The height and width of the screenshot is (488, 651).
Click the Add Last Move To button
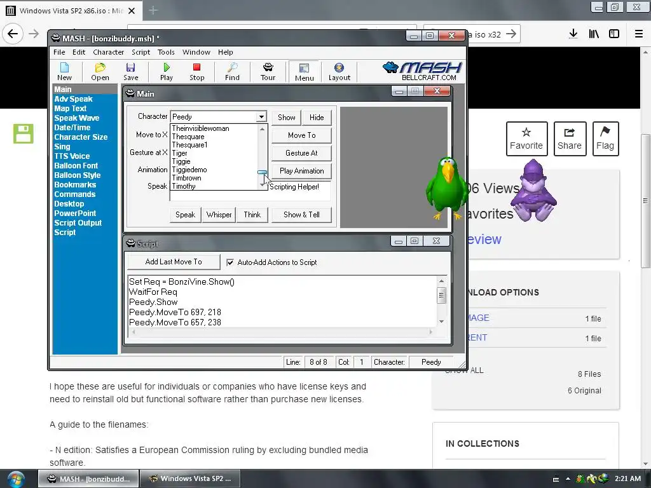[174, 262]
